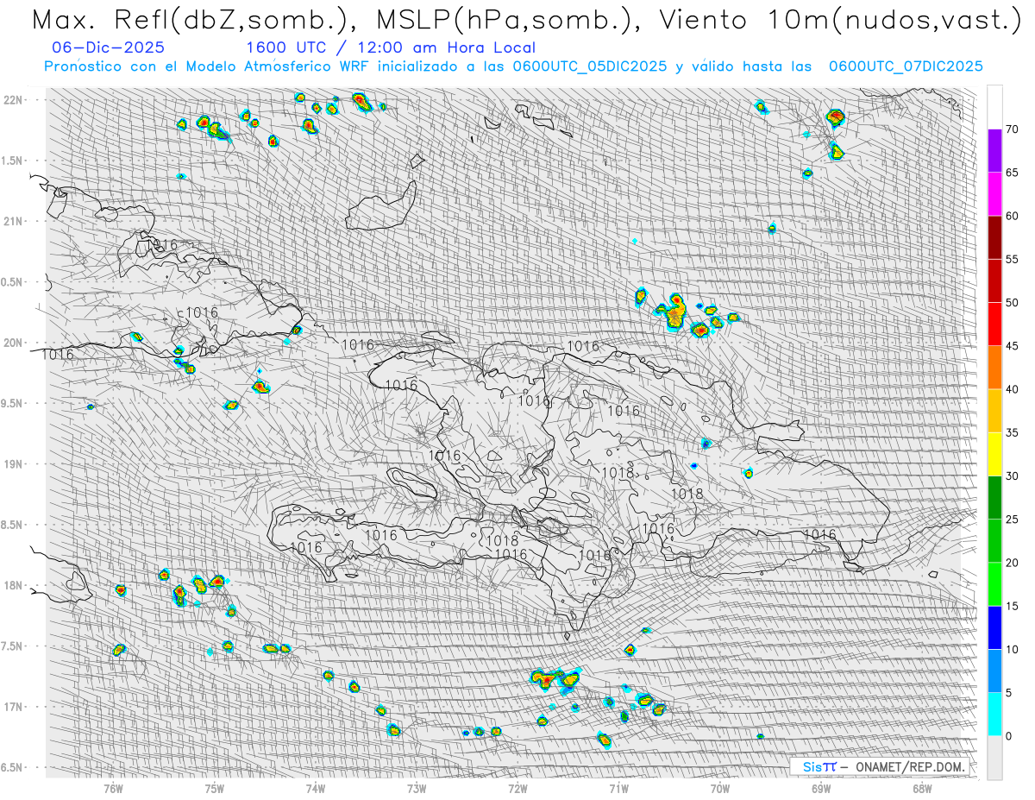The width and height of the screenshot is (1035, 800).
Task: Click the colorbar value '70'
Action: pyautogui.click(x=1012, y=129)
